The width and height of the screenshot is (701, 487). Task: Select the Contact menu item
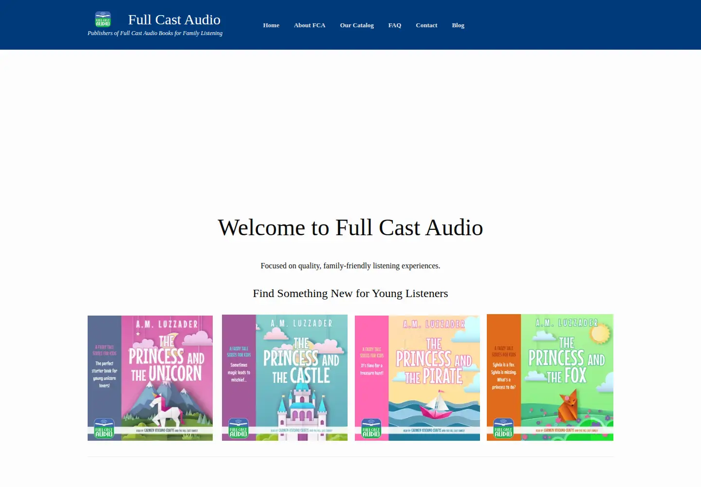(x=426, y=25)
